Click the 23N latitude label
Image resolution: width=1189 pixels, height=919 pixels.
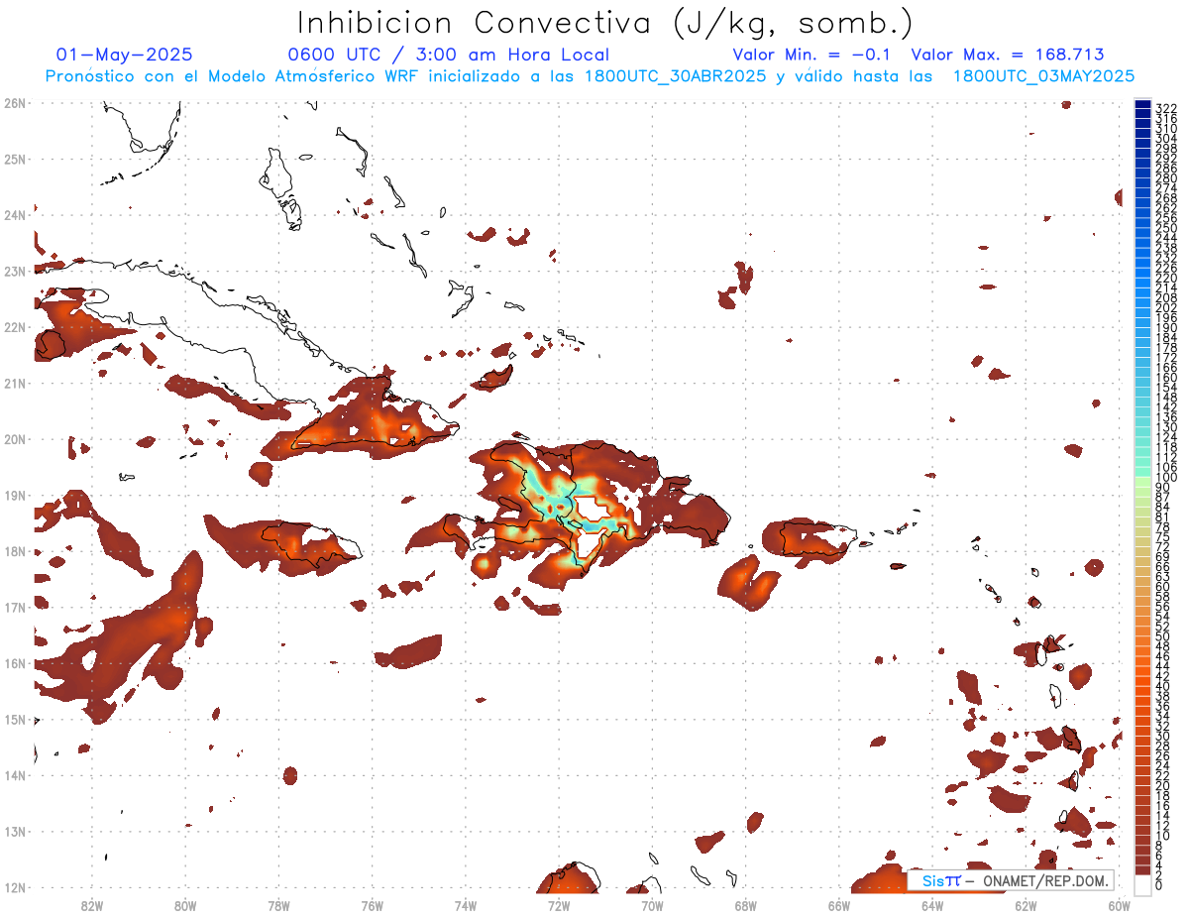(14, 271)
